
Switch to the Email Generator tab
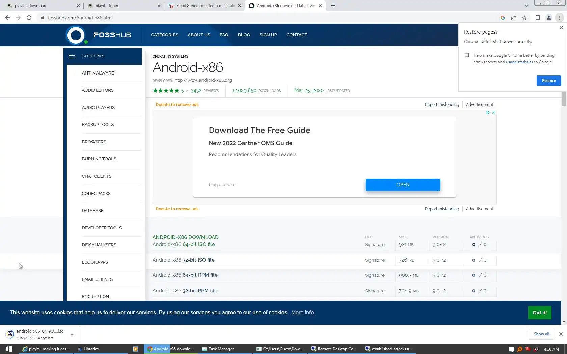[204, 6]
